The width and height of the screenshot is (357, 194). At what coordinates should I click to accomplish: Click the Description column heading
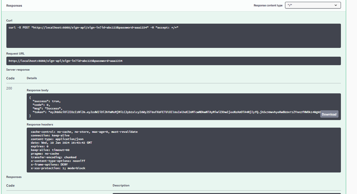[x=121, y=186]
